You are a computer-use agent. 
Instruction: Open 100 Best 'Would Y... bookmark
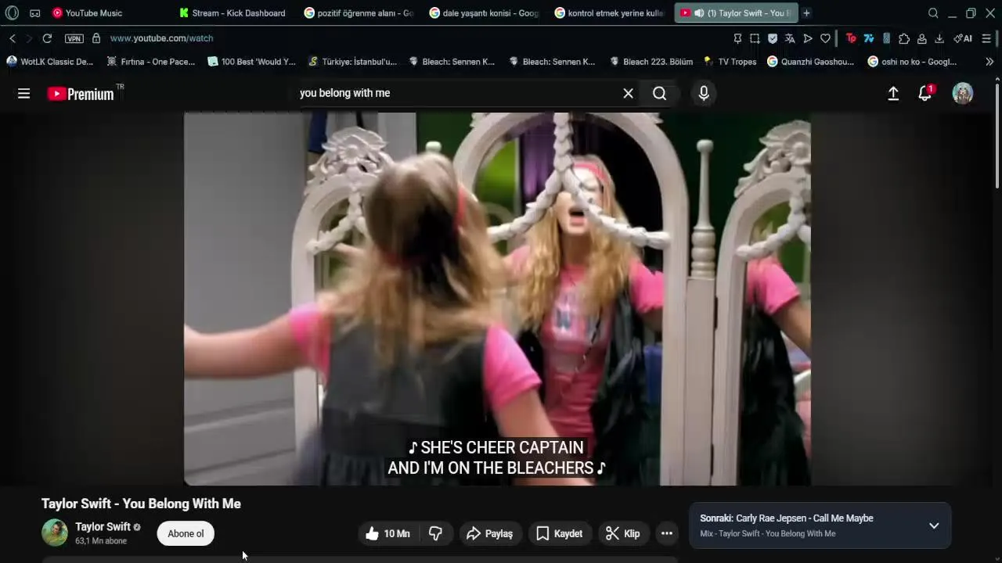click(x=251, y=62)
